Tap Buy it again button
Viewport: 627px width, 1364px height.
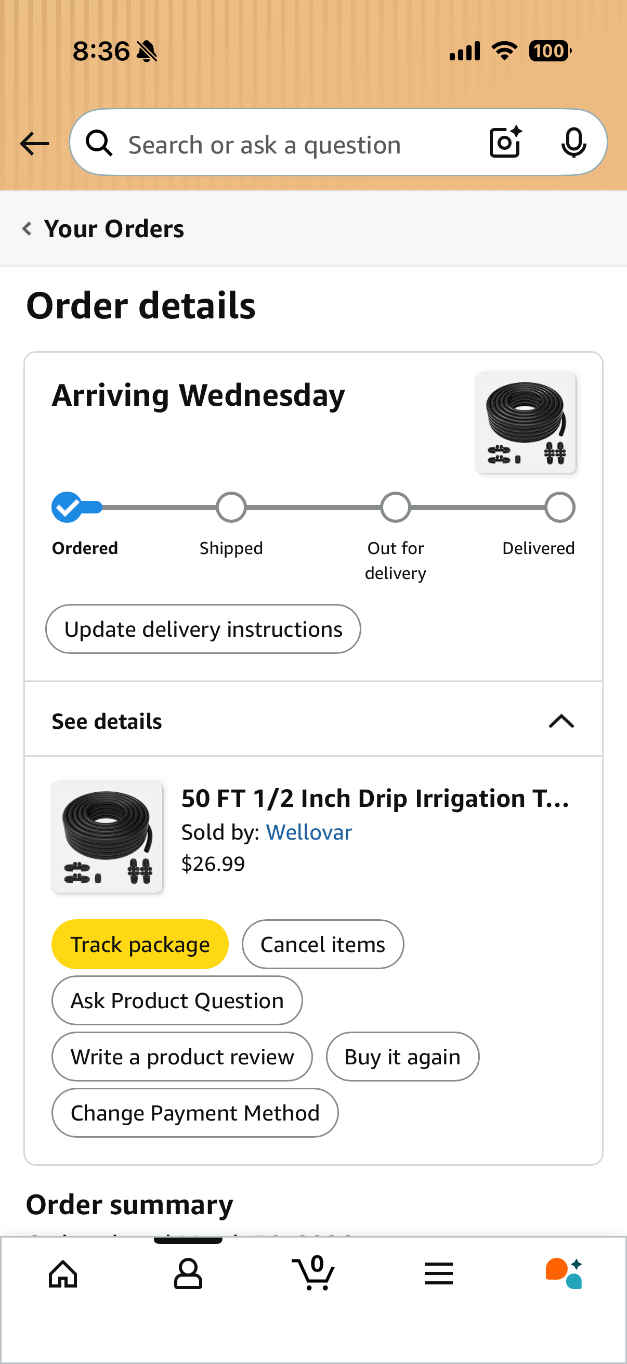click(402, 1057)
